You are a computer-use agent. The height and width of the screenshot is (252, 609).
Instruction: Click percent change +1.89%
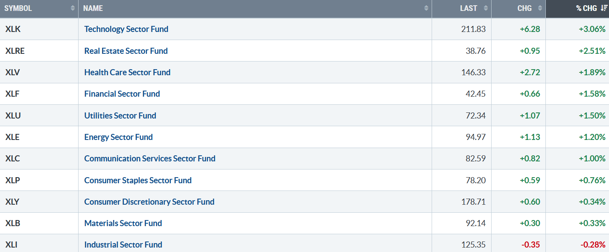pos(592,72)
